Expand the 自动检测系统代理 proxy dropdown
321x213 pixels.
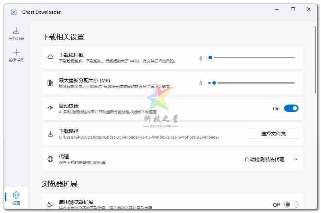tap(265, 159)
